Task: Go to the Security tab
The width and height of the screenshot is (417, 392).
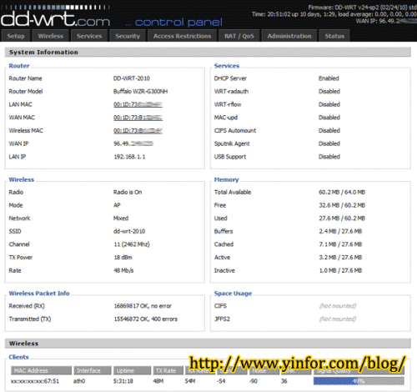Action: coord(128,36)
